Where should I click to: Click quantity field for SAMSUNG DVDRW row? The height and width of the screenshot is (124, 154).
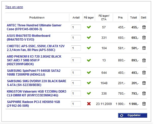(x=76, y=83)
